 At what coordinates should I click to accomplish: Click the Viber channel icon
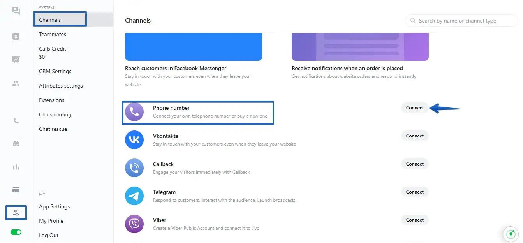134,224
